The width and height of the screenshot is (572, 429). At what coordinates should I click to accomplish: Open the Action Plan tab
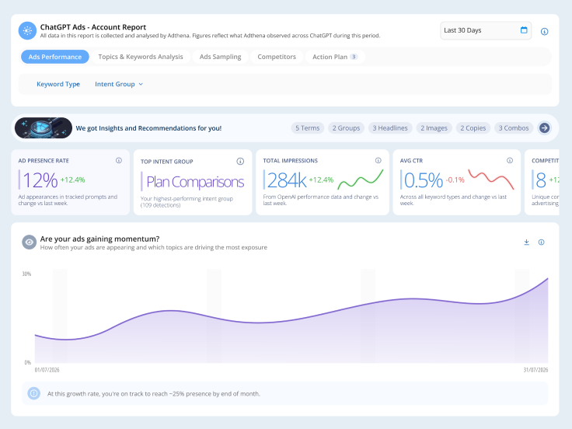335,57
